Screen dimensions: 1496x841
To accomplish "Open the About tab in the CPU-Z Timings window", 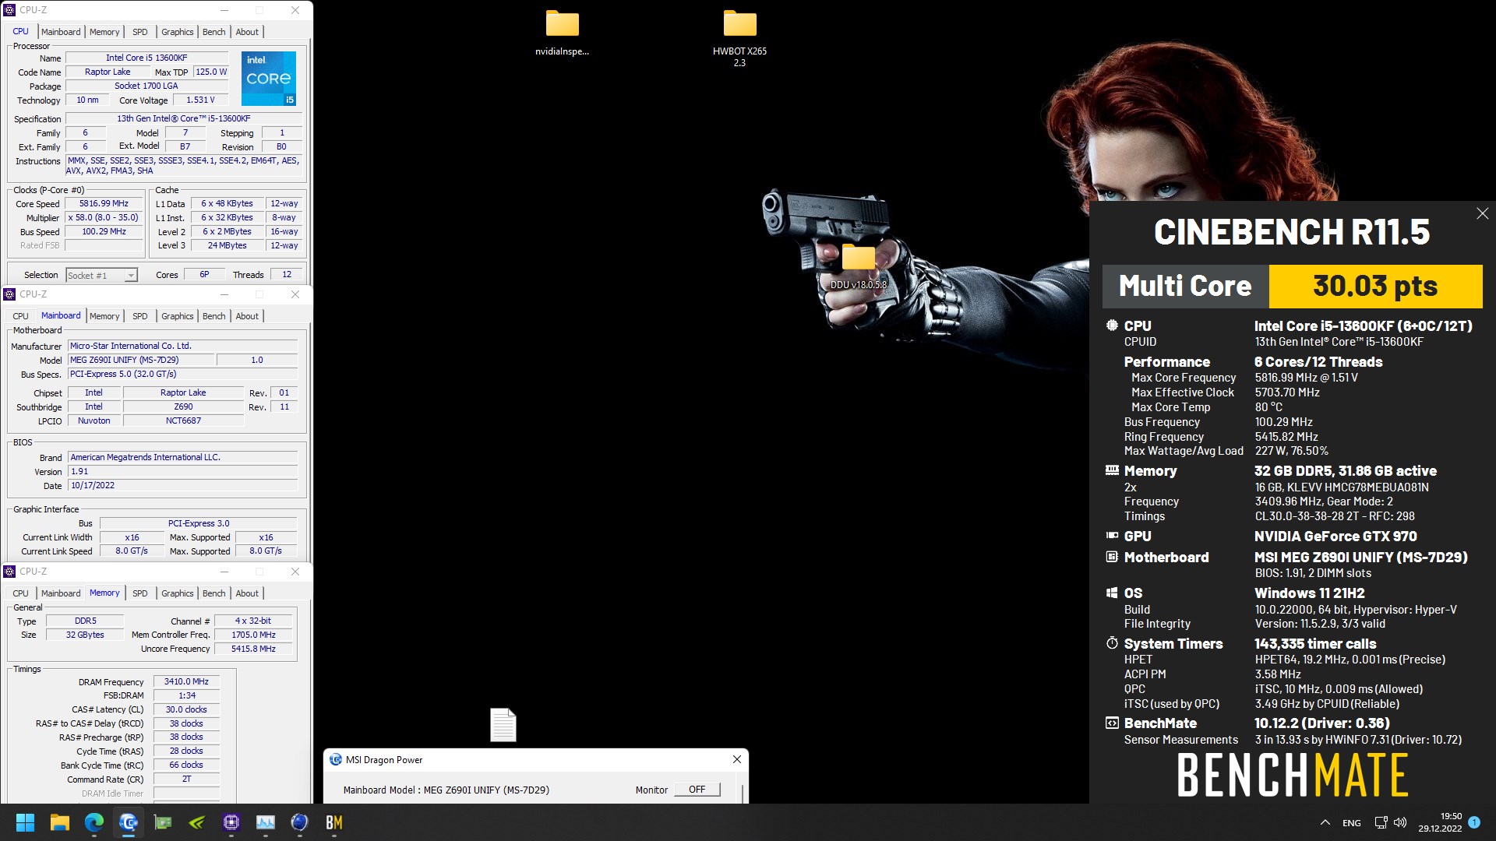I will click(x=247, y=593).
